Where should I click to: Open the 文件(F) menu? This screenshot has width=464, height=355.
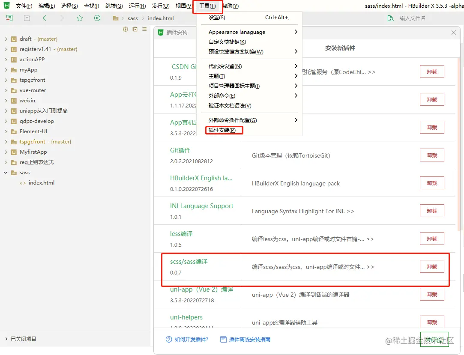point(24,6)
